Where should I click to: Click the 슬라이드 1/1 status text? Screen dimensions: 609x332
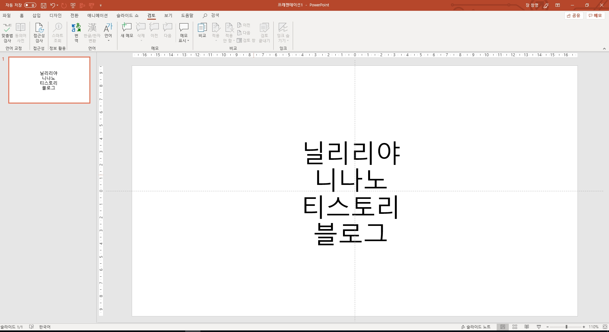tap(11, 327)
